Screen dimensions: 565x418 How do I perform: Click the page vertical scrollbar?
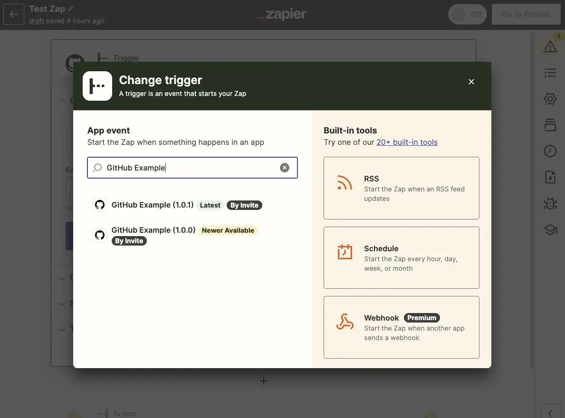(x=532, y=200)
